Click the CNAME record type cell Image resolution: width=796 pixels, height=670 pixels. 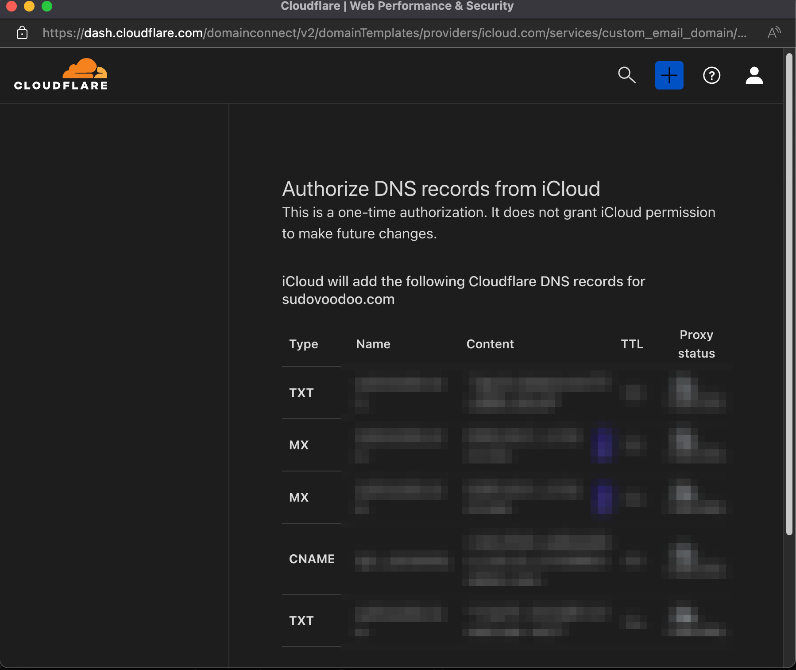pyautogui.click(x=312, y=559)
